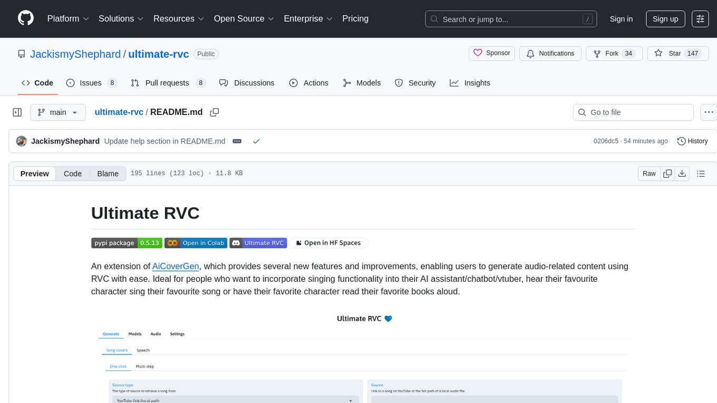Screen dimensions: 717x403
Task: Switch branch using the main dropdown
Action: coord(58,112)
